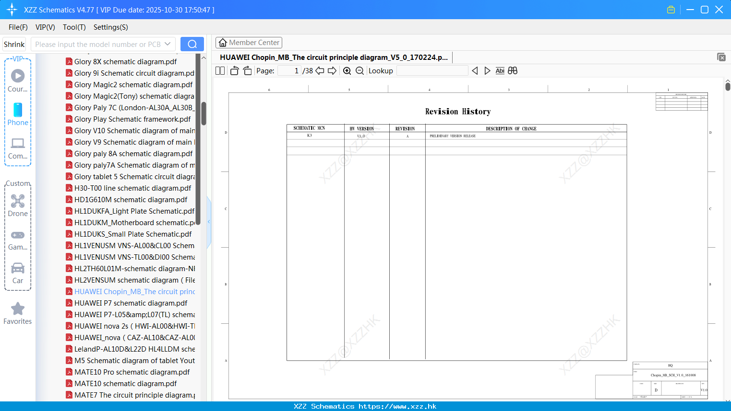Screen dimensions: 731x411
Task: Open MATE10 Pro schematic diagram.pdf
Action: click(x=128, y=372)
